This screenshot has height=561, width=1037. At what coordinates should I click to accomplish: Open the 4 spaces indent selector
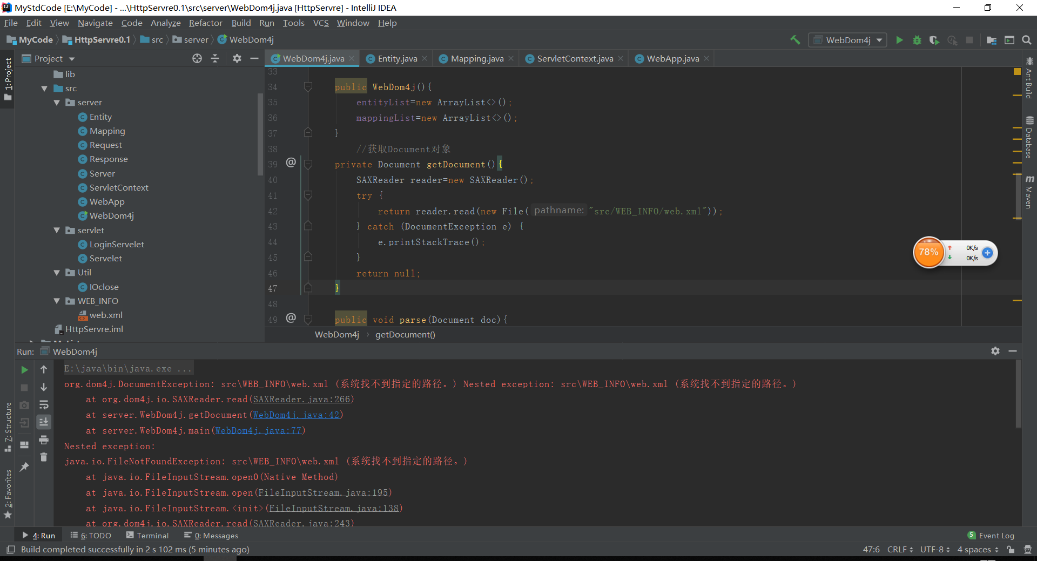(x=978, y=550)
